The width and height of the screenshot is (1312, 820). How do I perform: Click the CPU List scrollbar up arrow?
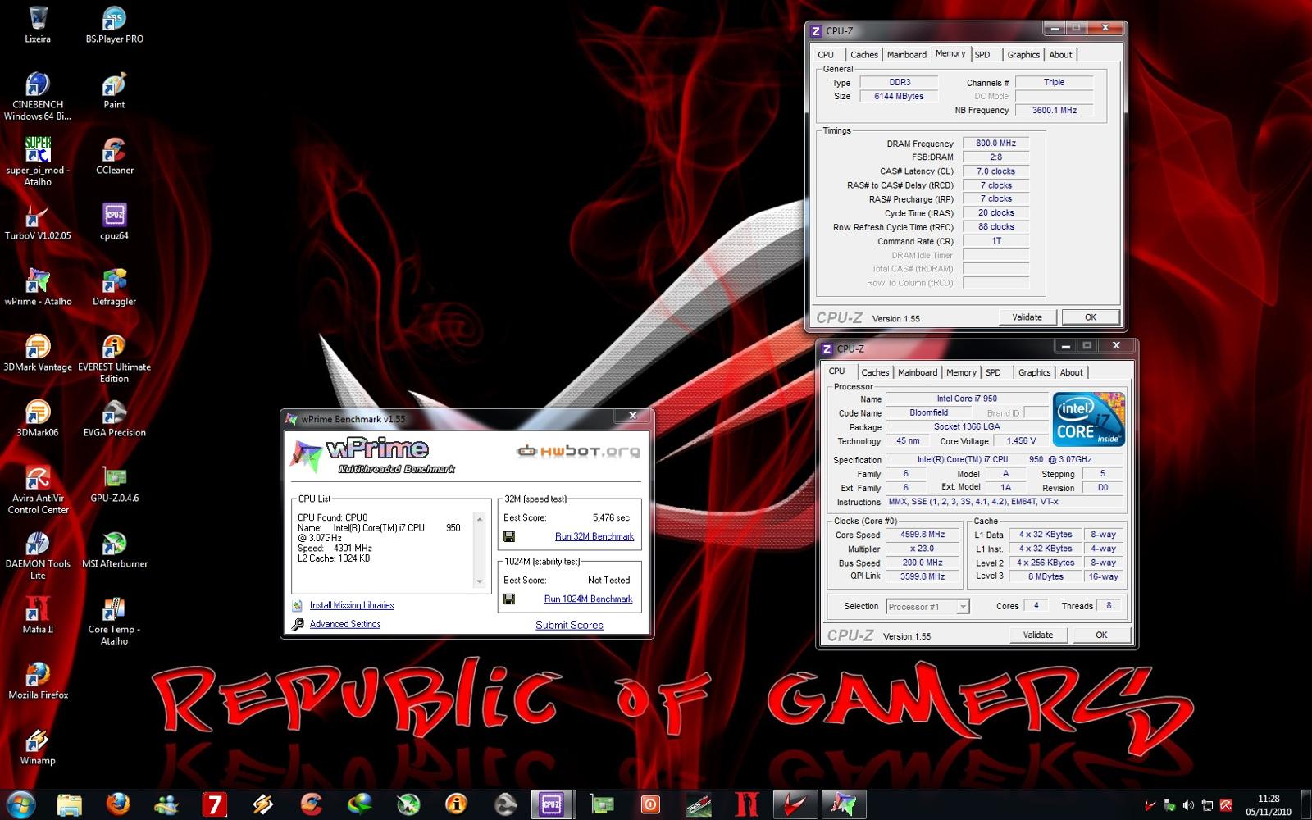[x=480, y=519]
